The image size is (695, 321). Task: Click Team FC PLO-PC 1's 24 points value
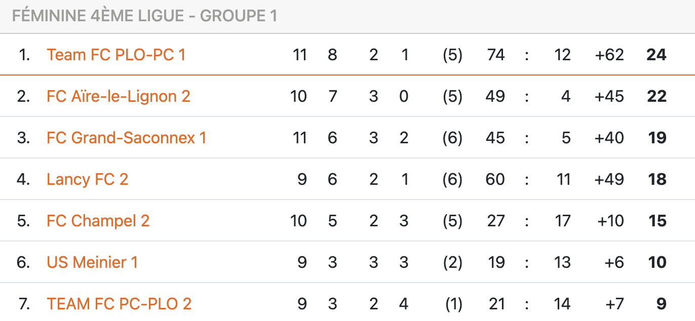tap(657, 55)
